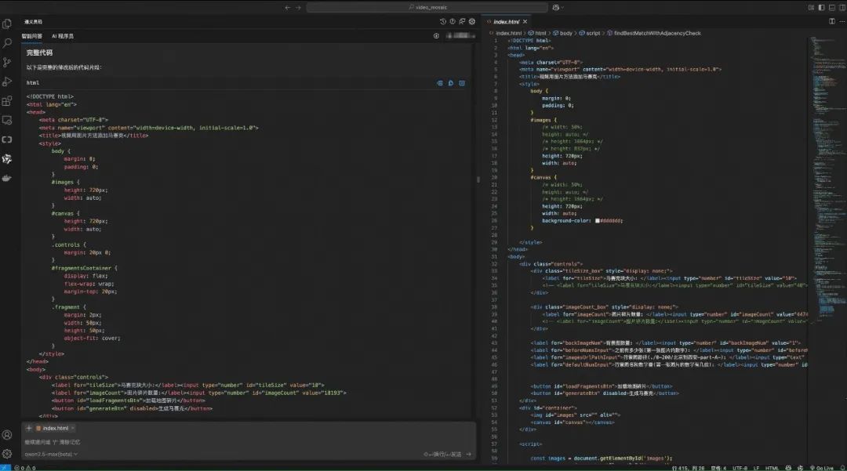Open the Manage gear in activity bar
Image resolution: width=847 pixels, height=471 pixels.
[x=7, y=454]
